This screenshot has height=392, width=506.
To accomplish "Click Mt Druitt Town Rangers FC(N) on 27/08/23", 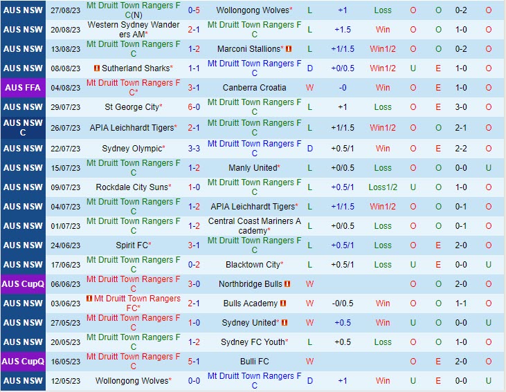I will click(134, 10).
